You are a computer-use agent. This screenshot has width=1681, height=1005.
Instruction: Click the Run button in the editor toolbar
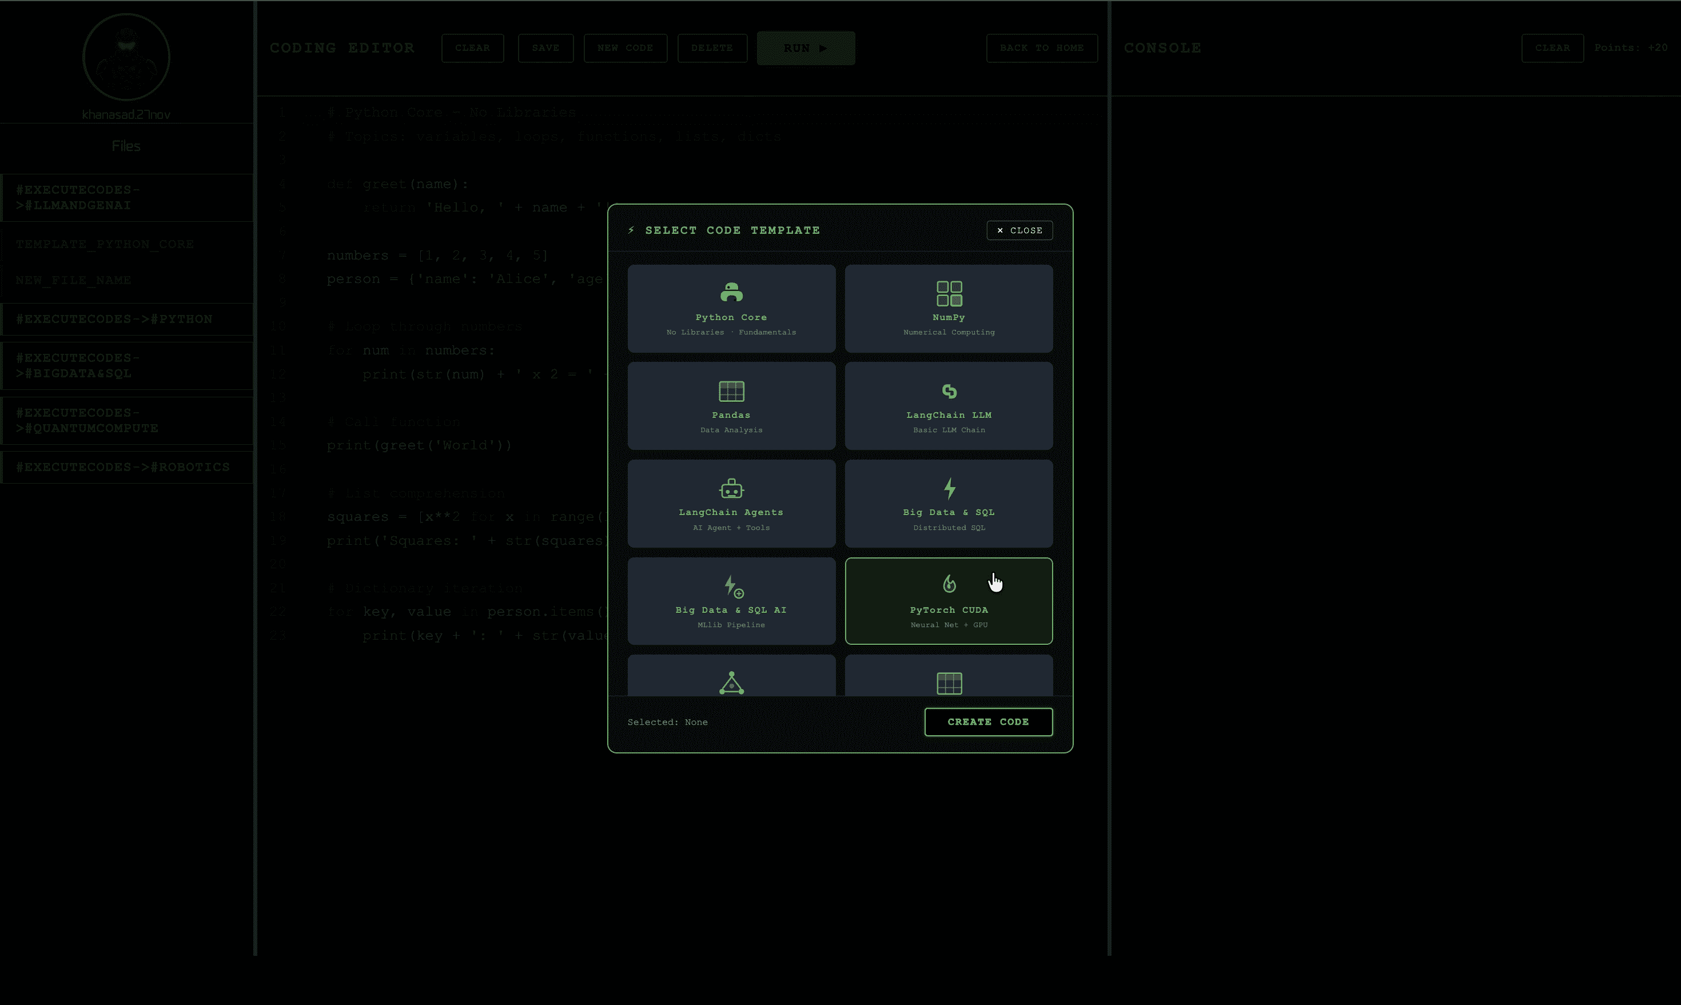806,48
